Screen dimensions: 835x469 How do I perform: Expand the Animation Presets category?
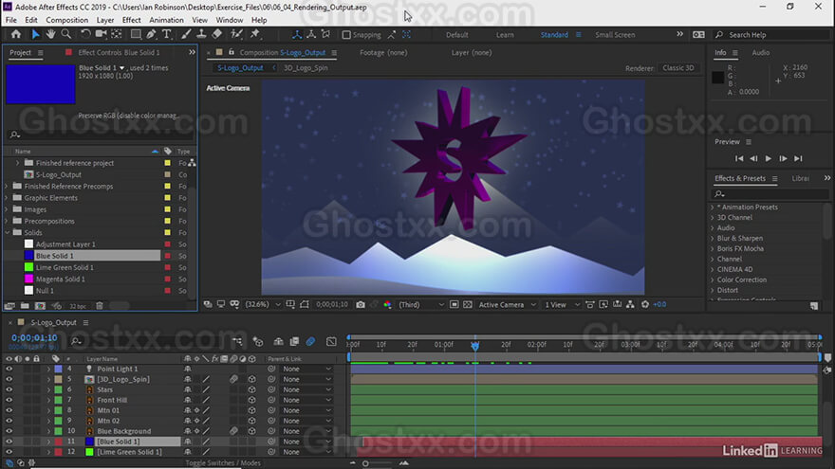(x=713, y=207)
